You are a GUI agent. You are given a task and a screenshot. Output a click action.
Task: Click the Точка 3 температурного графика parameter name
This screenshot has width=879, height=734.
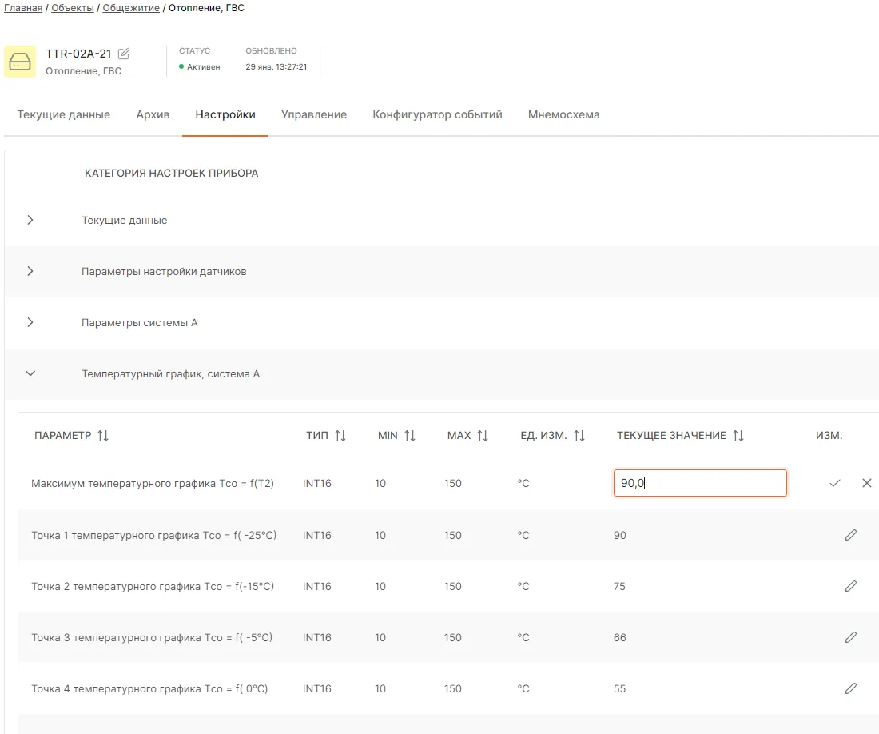[152, 637]
